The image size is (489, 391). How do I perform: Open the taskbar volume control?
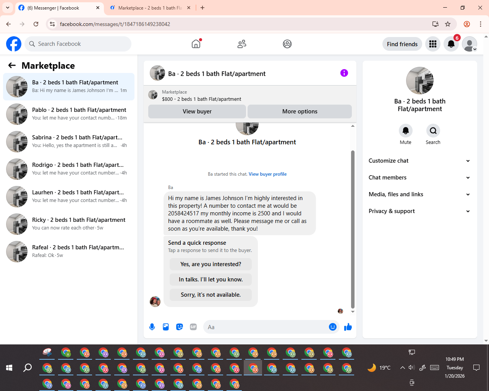point(411,368)
